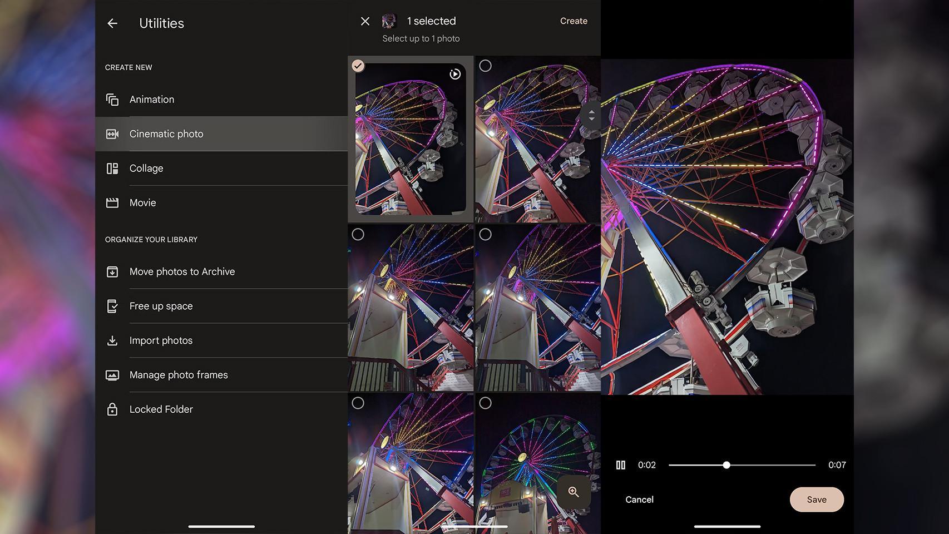Click the 0:02 elapsed time label

point(647,465)
